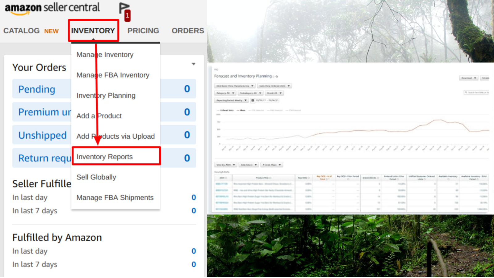The height and width of the screenshot is (278, 494).
Task: Star the Forecast and Inventory Planning page
Action: [277, 76]
